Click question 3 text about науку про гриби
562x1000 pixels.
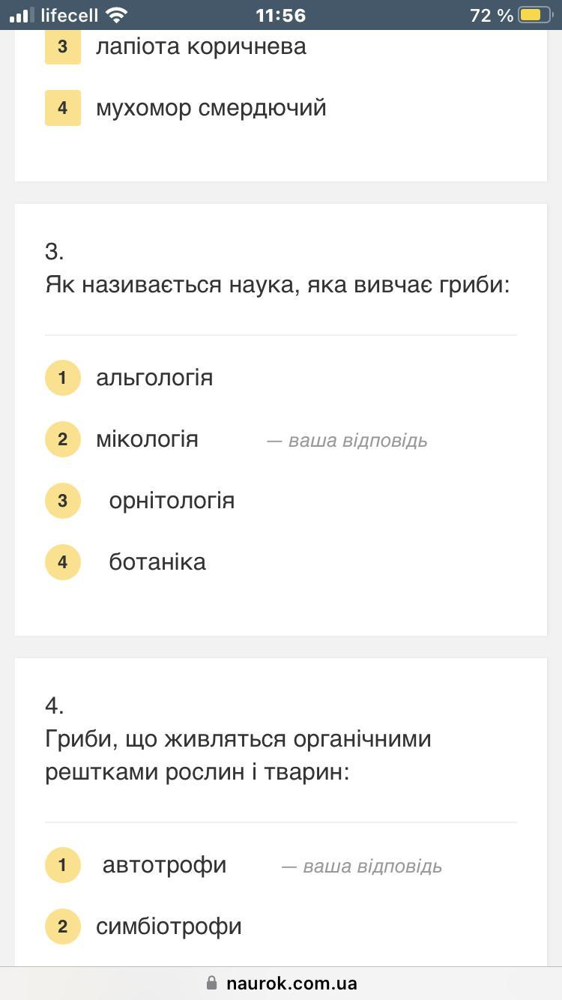coord(278,285)
